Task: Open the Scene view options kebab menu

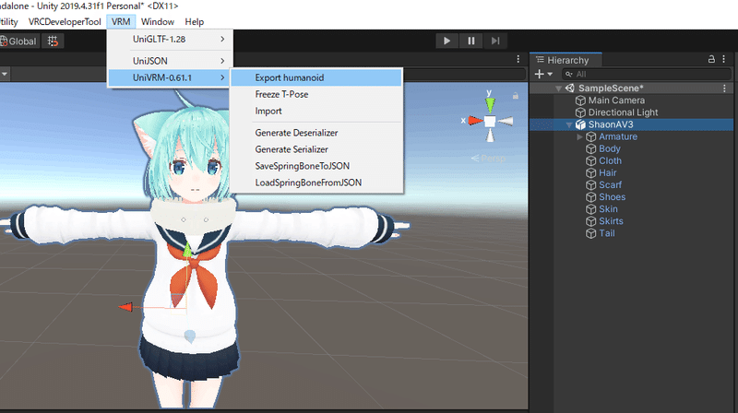Action: 518,59
